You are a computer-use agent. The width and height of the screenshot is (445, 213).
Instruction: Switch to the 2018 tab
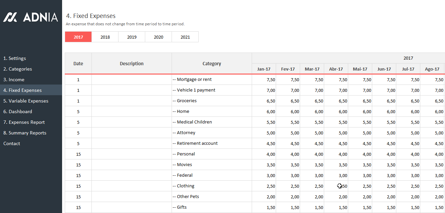point(105,37)
